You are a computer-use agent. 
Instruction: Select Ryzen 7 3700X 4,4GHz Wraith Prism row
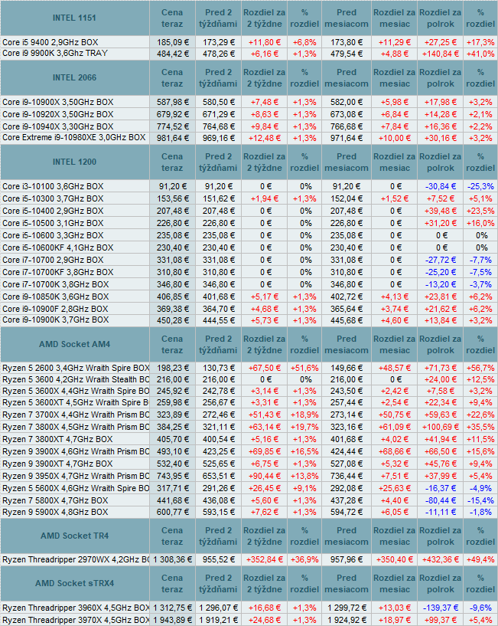click(76, 415)
